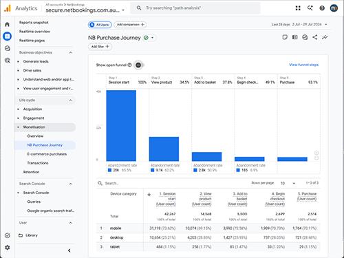Click the magnifier in the top search bar
Screen dimensions: 344x258
click(x=139, y=8)
